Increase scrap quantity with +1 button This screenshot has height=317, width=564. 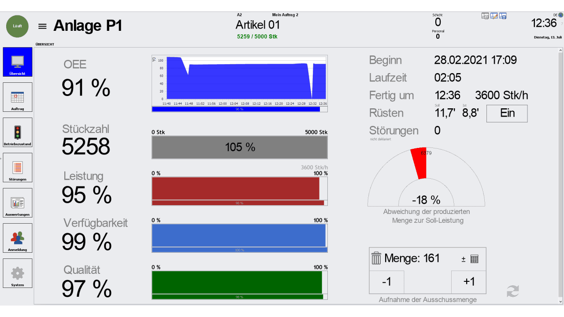point(469,282)
